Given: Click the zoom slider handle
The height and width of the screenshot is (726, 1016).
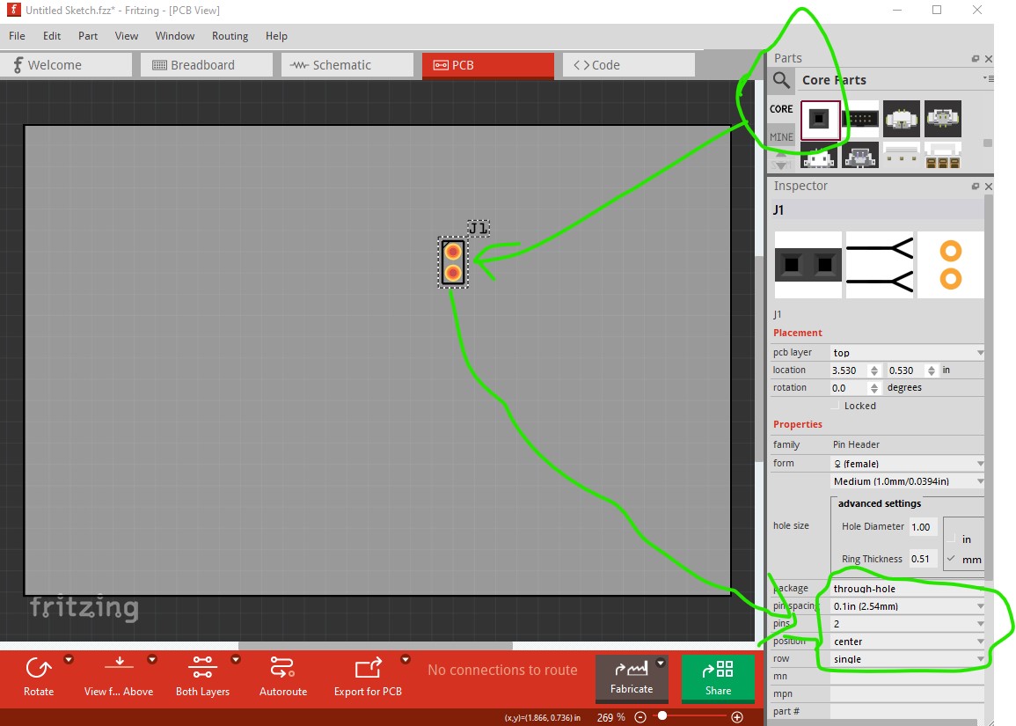Looking at the screenshot, I should [662, 716].
